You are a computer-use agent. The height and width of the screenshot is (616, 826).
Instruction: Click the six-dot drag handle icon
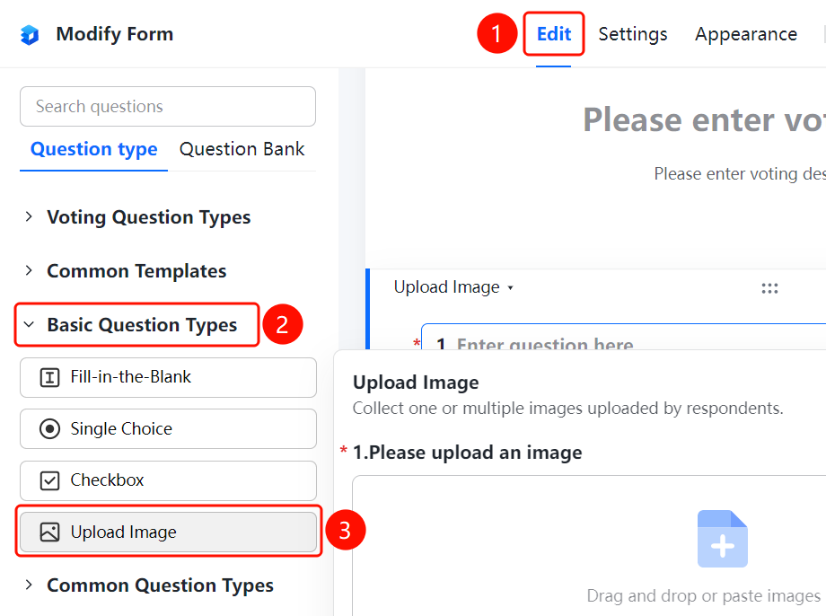[769, 288]
